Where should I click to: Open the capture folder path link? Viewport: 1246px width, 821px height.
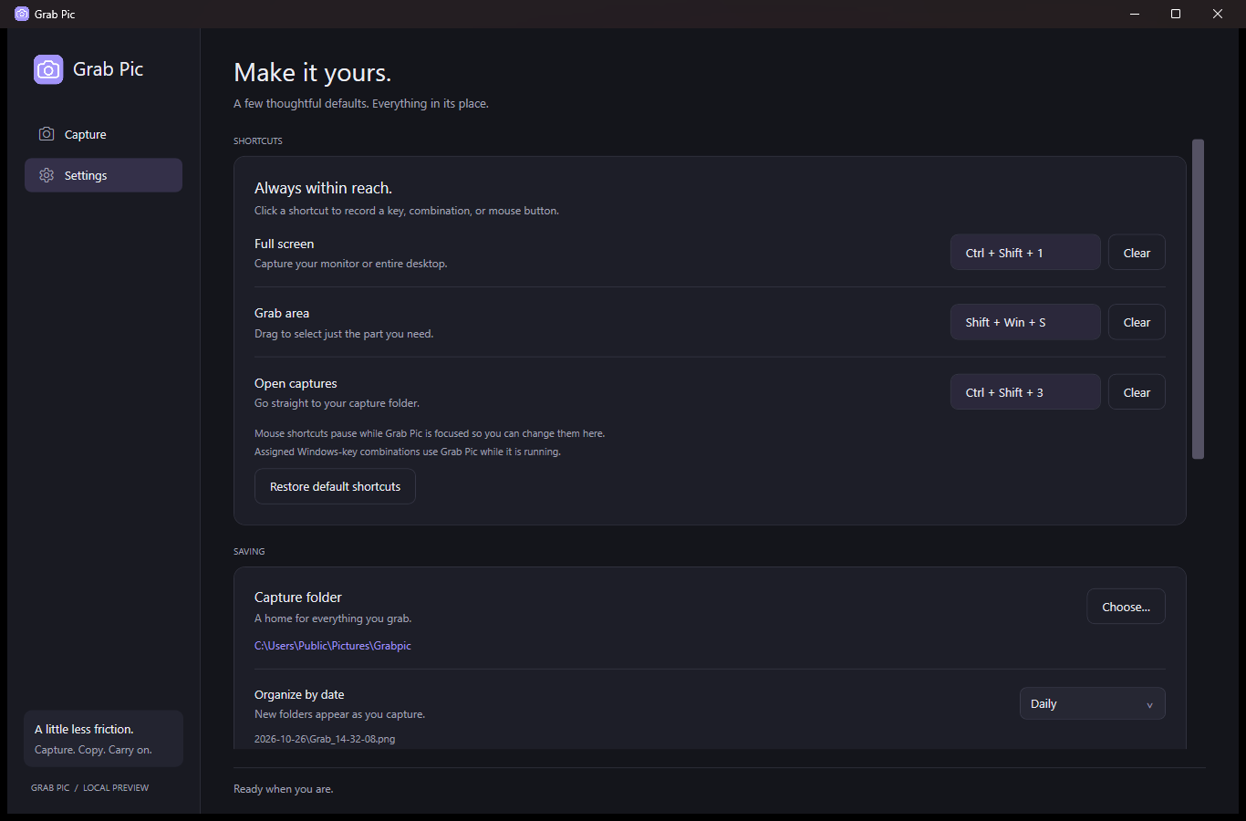point(333,646)
